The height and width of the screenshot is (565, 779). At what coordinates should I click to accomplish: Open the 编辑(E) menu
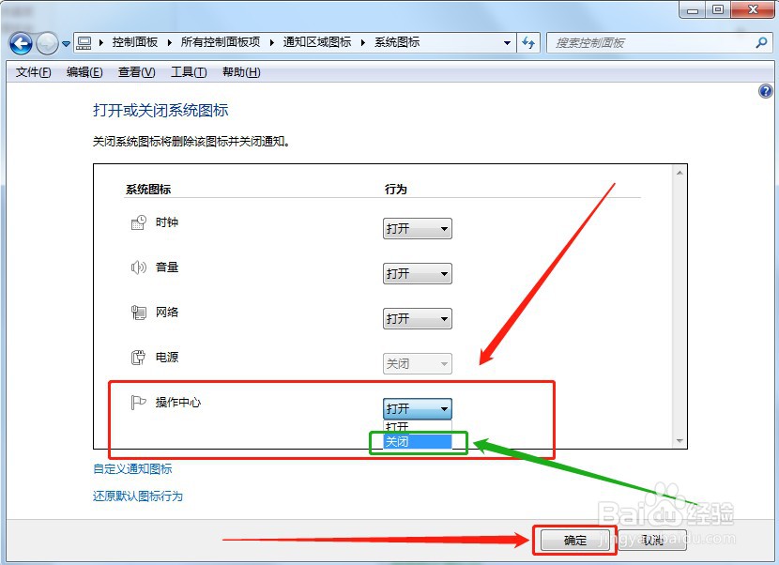click(x=84, y=72)
